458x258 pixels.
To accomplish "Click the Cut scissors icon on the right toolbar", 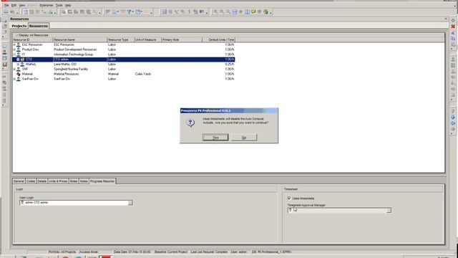I will [x=453, y=33].
